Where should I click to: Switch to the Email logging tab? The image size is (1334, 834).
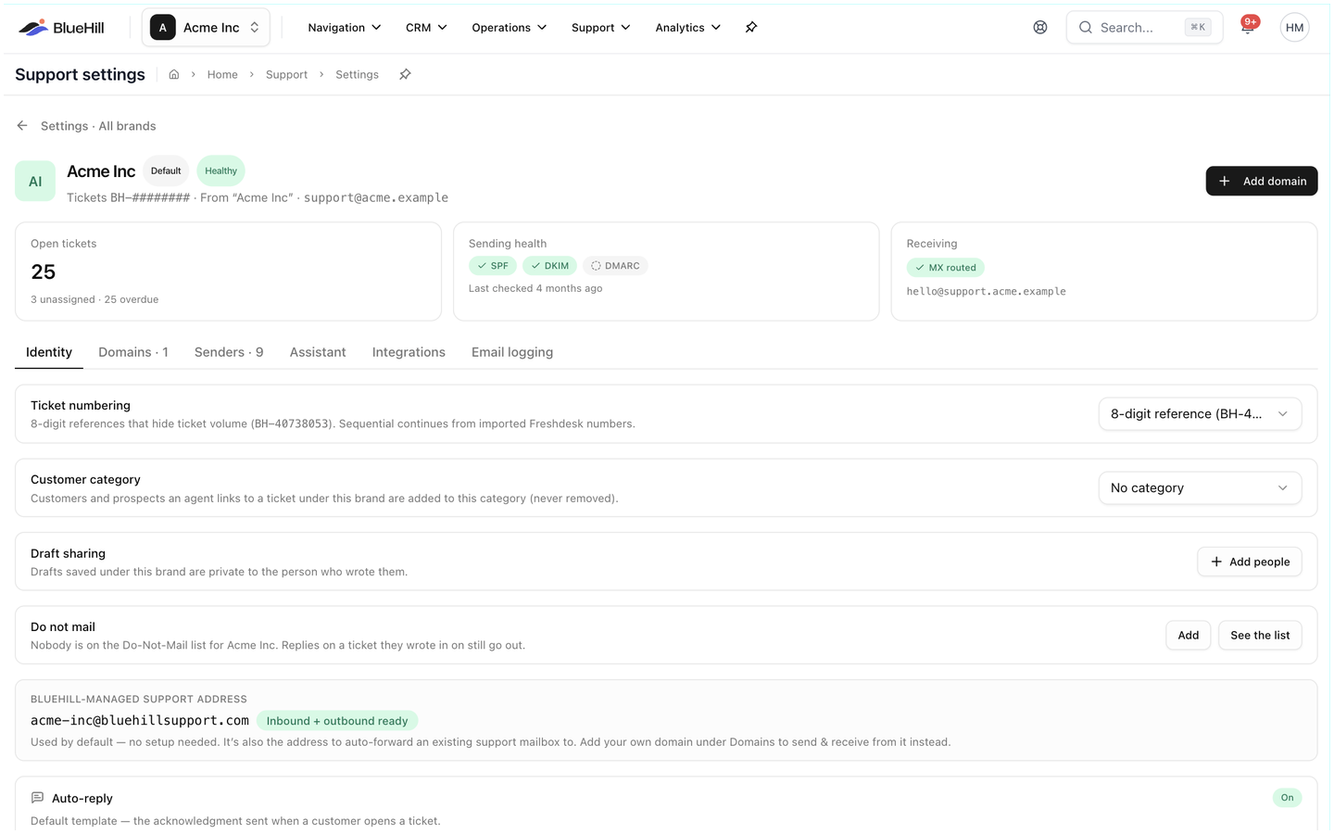tap(512, 352)
